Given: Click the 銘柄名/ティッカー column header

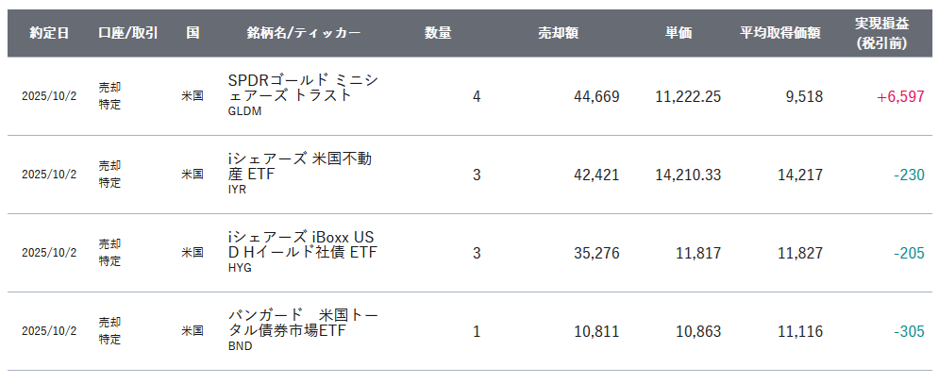Looking at the screenshot, I should pyautogui.click(x=304, y=34).
